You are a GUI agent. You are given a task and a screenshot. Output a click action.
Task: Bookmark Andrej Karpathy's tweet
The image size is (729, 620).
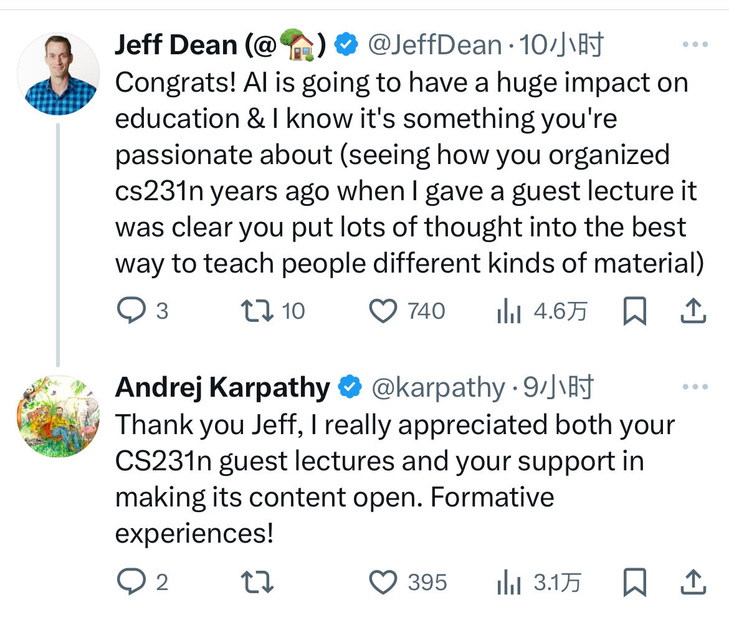pos(634,583)
